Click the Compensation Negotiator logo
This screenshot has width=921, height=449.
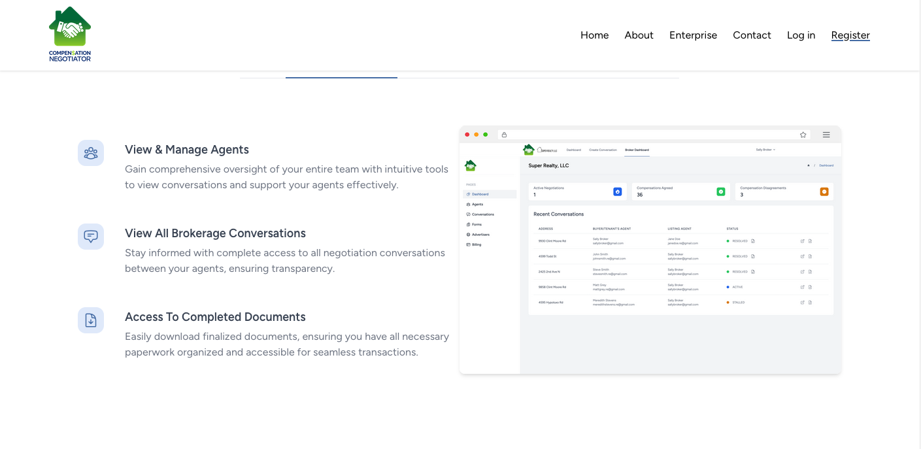70,35
